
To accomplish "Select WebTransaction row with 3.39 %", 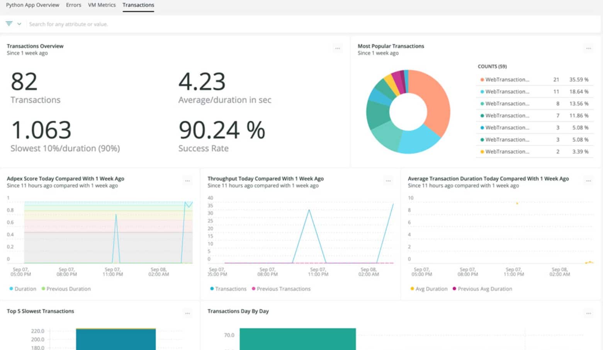I will [535, 151].
